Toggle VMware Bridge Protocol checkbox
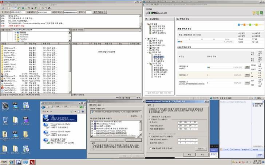Viewport: 265px width, 165px height. click(92, 123)
